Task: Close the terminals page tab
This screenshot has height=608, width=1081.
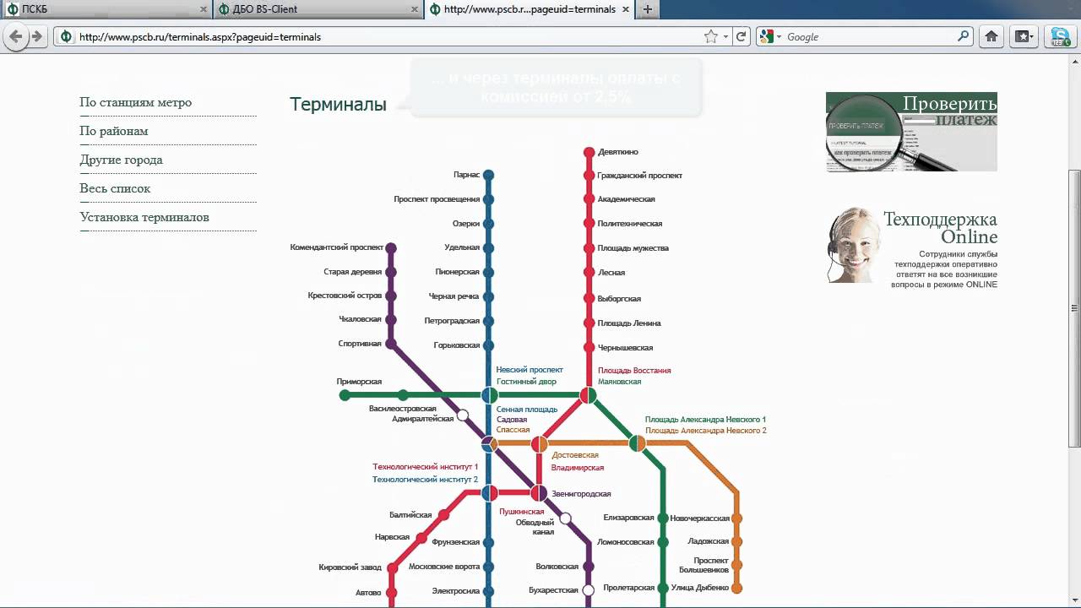Action: pyautogui.click(x=627, y=9)
